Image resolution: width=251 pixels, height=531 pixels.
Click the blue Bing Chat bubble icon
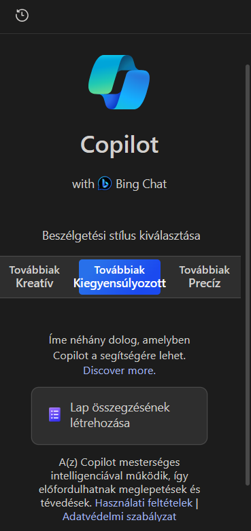coord(105,184)
